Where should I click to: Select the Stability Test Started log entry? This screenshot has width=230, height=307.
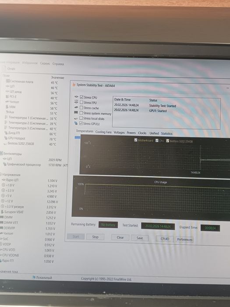[145, 105]
